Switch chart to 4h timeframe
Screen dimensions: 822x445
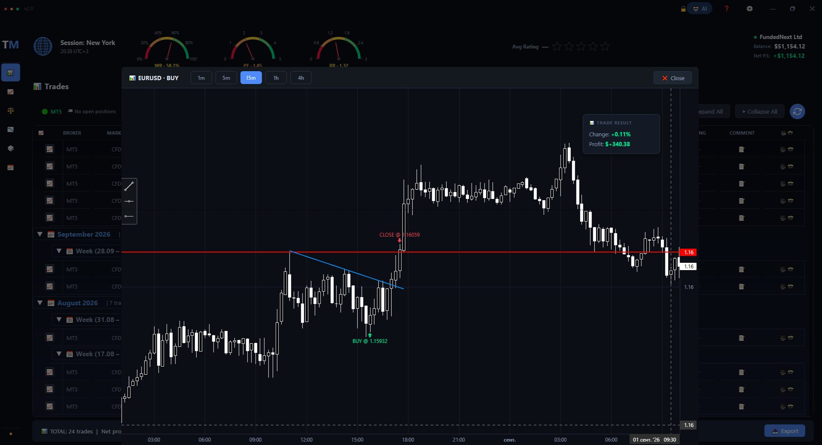tap(301, 78)
